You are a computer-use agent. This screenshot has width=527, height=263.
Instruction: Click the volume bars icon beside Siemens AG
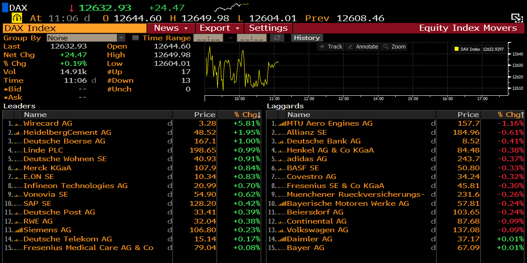18,230
